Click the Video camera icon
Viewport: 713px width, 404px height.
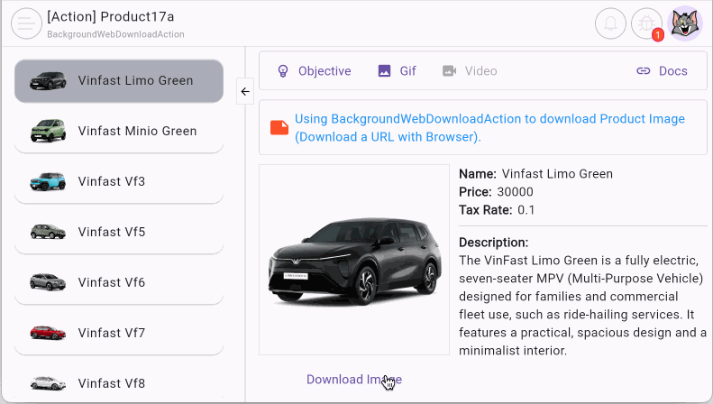pyautogui.click(x=450, y=71)
